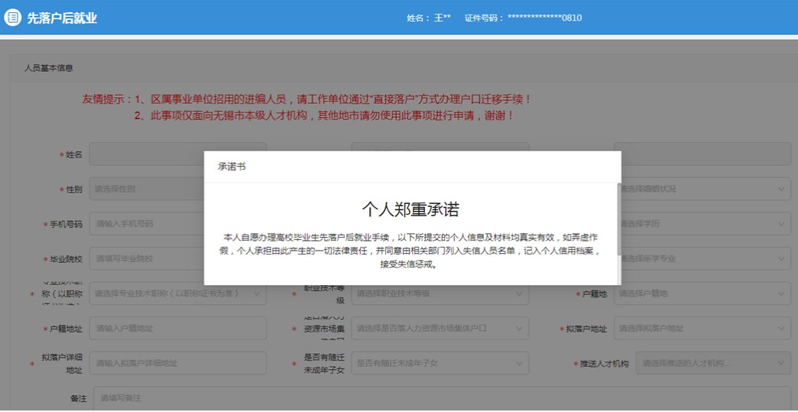The width and height of the screenshot is (798, 412).
Task: Expand the 推送人才机构 dropdown
Action: [712, 364]
